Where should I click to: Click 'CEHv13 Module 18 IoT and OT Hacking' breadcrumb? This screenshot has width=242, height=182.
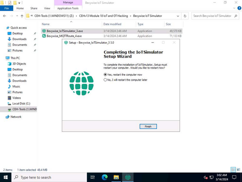point(104,16)
